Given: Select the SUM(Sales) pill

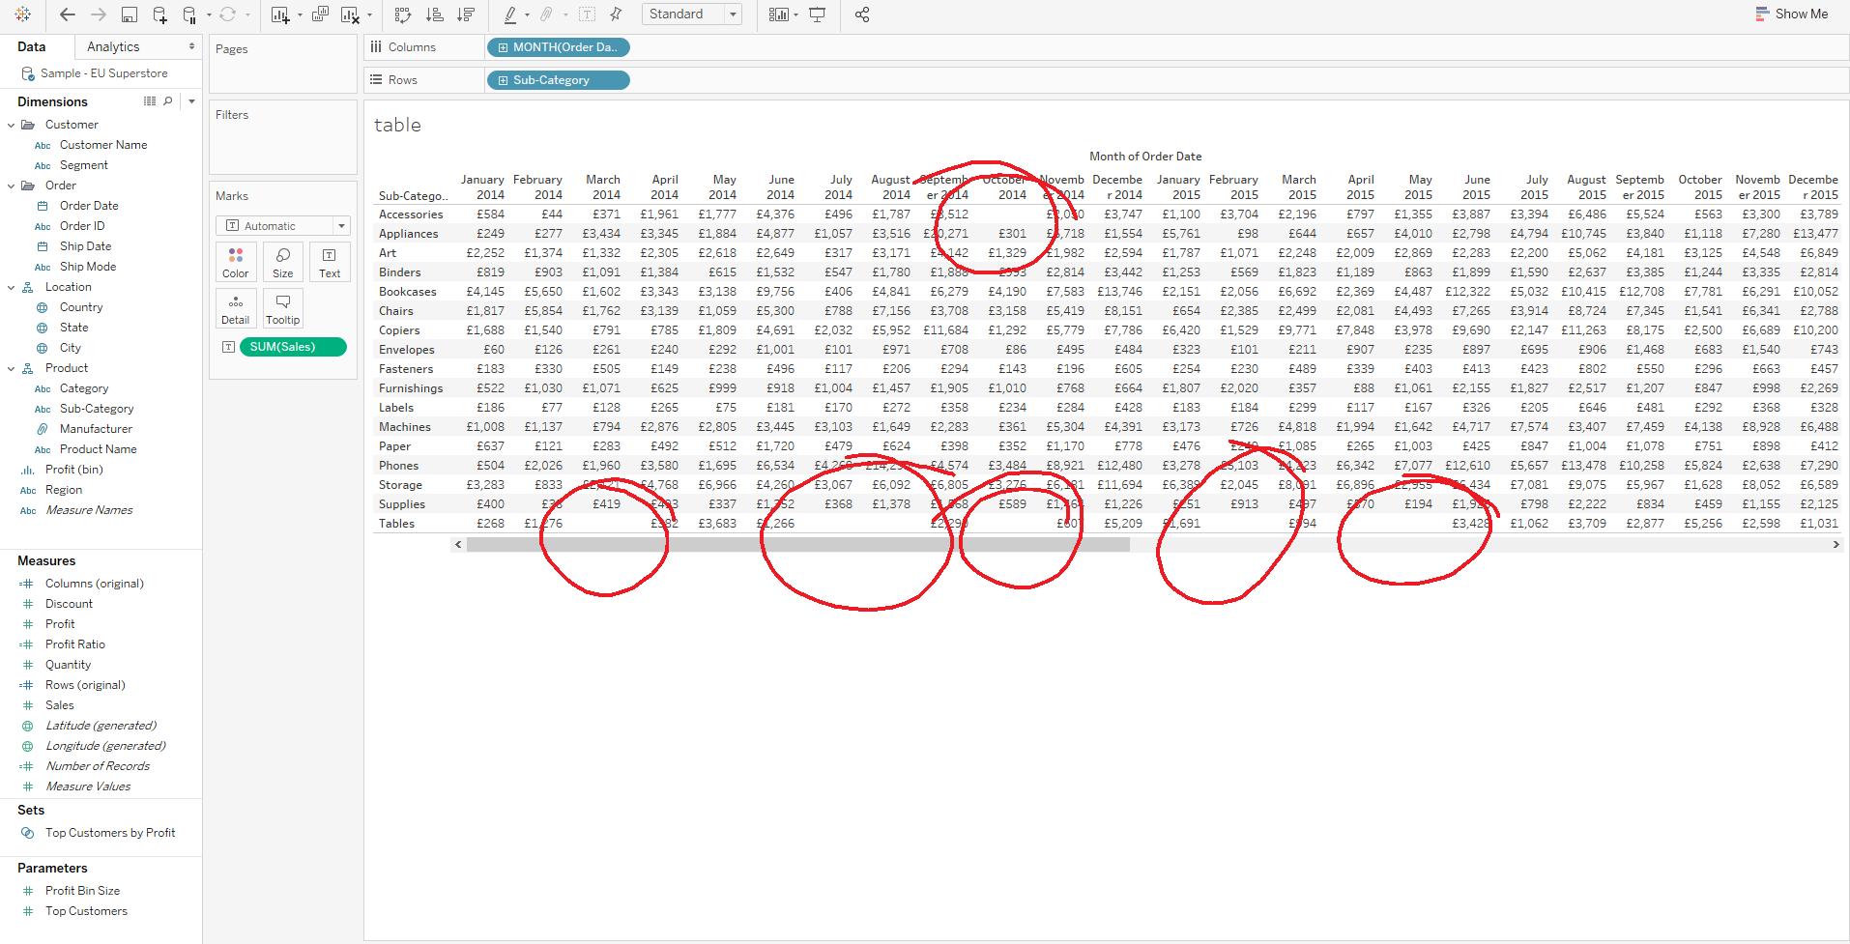Looking at the screenshot, I should click(292, 346).
